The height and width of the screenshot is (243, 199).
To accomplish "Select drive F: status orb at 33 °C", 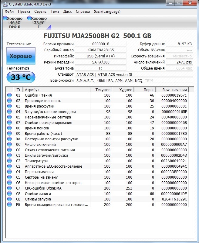I will click(29, 19).
